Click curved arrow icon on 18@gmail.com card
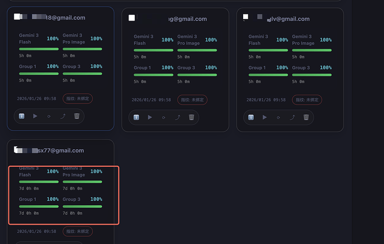384x244 pixels. click(63, 116)
